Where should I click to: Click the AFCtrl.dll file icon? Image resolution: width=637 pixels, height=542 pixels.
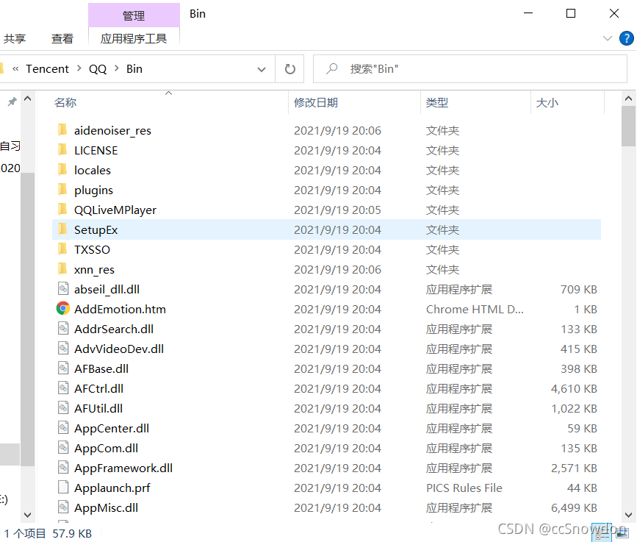click(x=63, y=388)
